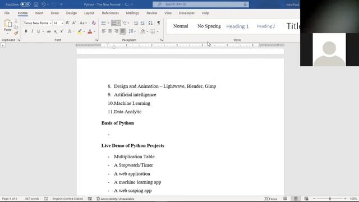This screenshot has height=202, width=359.
Task: Toggle Show/Hide paragraph marks
Action: [x=158, y=23]
